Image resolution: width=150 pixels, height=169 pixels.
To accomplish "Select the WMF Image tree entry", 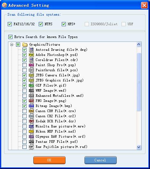I will [x=51, y=90].
